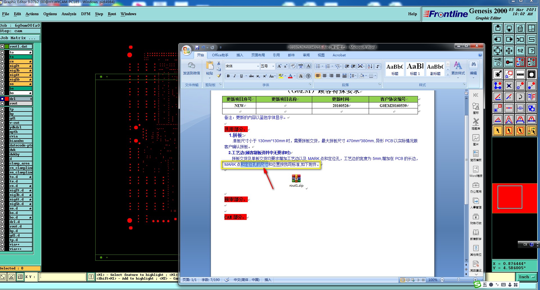Viewport: 540px width, 290px height.
Task: Toggle checkbox beside the 'clamp_area' layer
Action: click(2, 163)
